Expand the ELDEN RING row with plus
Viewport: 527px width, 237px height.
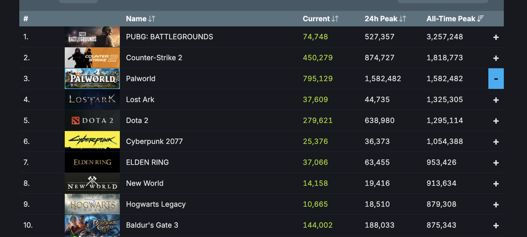(496, 163)
